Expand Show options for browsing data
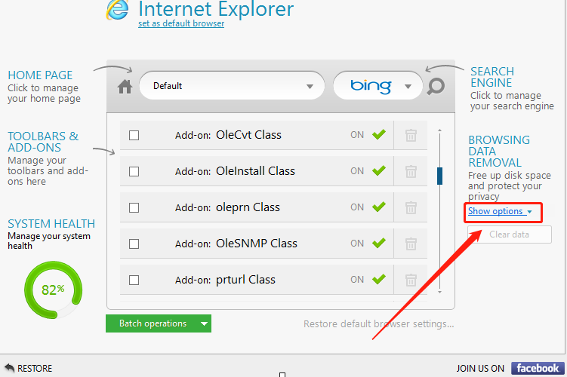Screen dimensions: 567x377 500,211
